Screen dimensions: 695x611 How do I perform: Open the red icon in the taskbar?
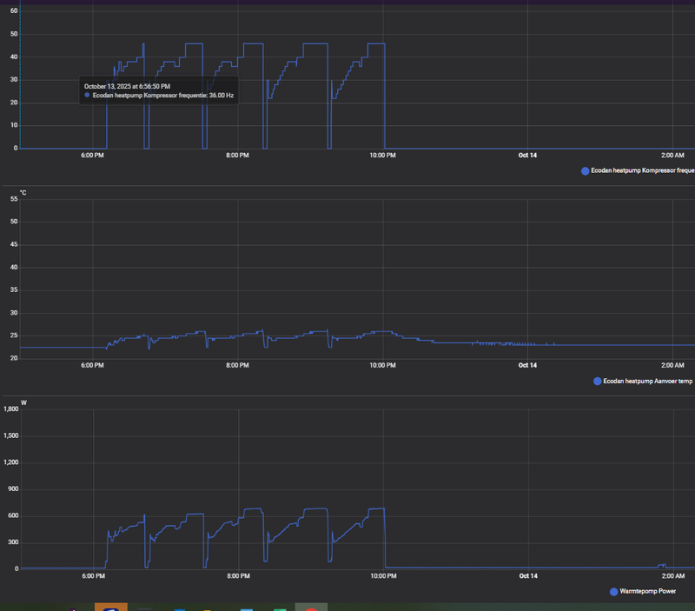311,608
